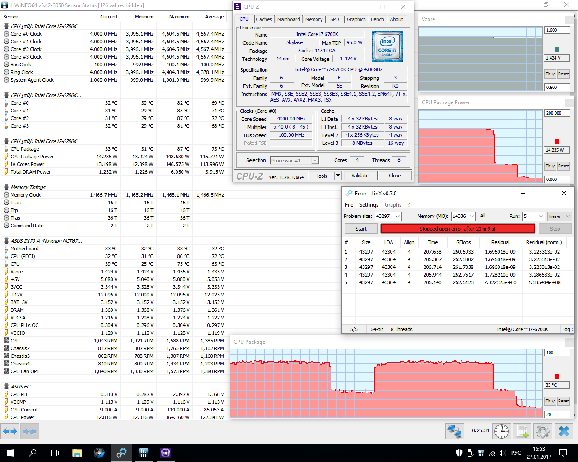Click the safely remove hardware tray icon
Viewport: 578px width, 462px height.
(x=470, y=453)
